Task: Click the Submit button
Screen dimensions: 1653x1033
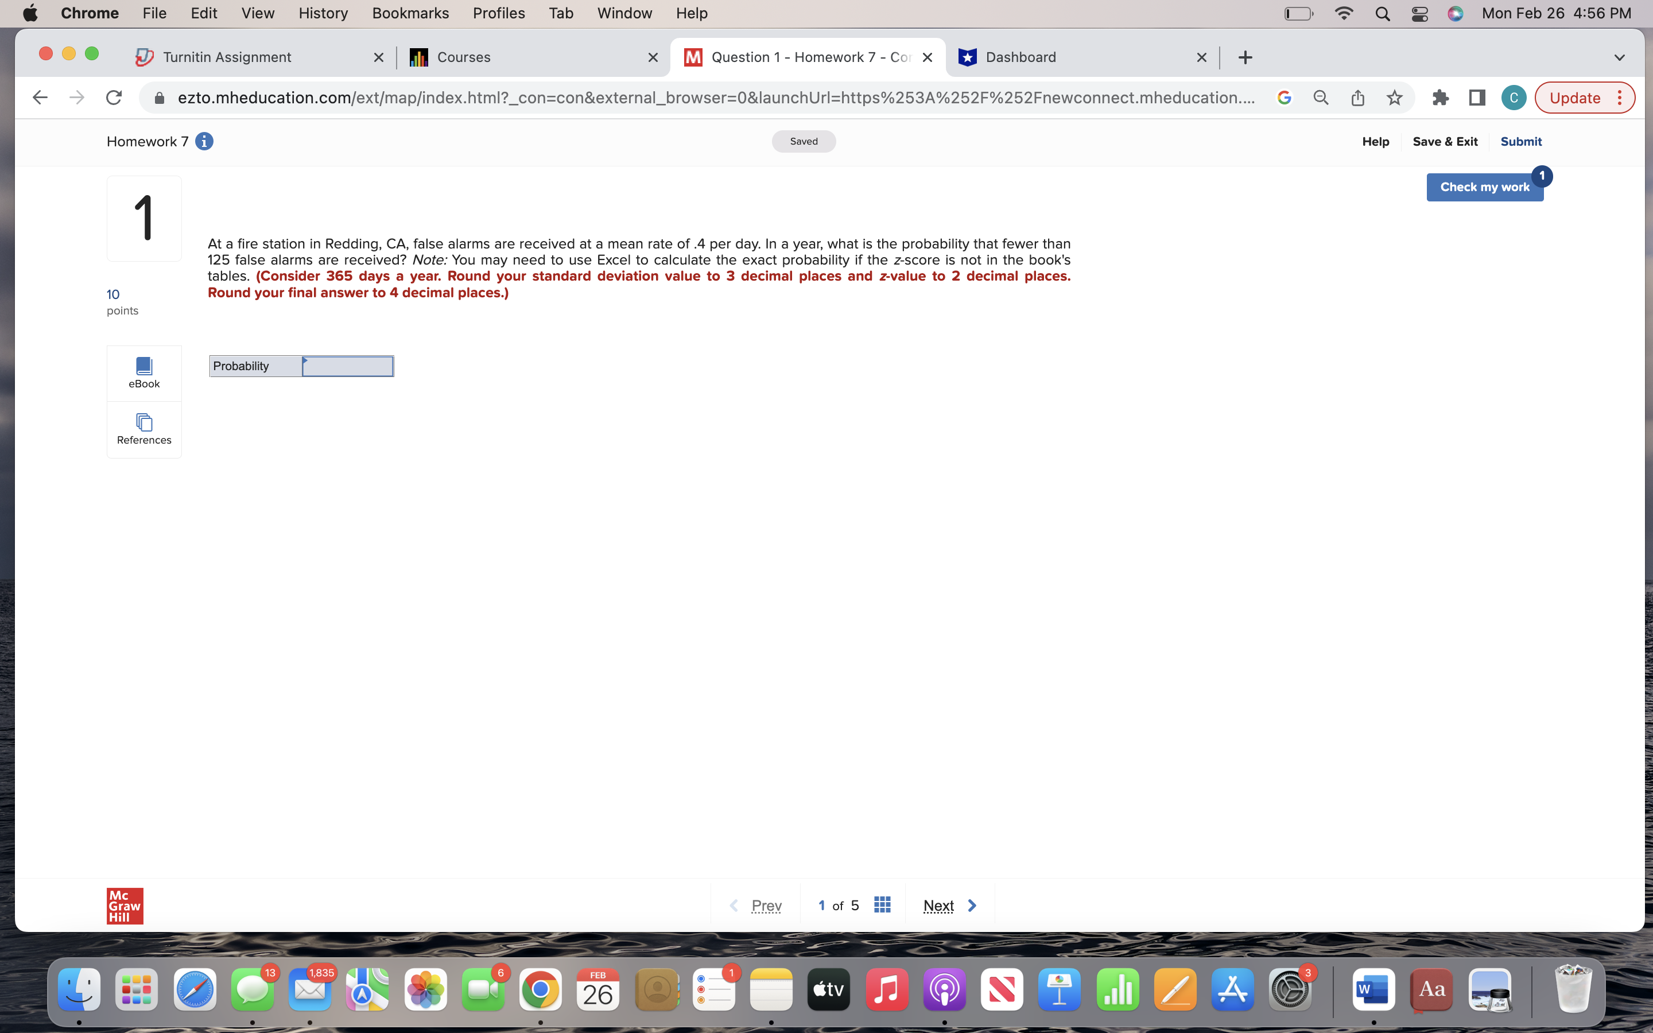Action: pyautogui.click(x=1520, y=141)
